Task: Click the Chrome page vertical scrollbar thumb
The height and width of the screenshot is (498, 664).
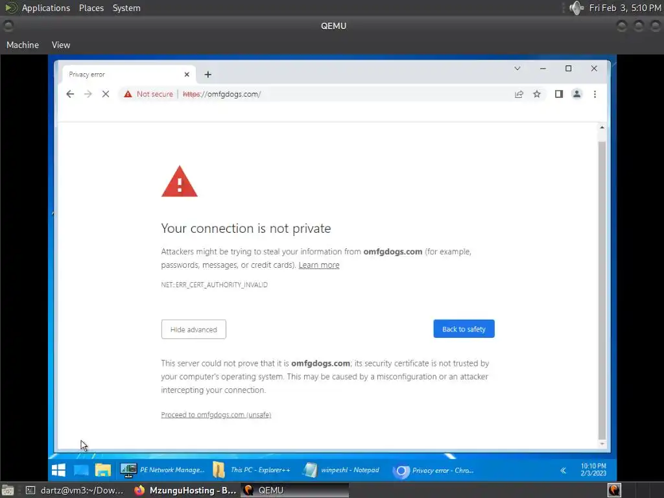Action: pyautogui.click(x=602, y=290)
